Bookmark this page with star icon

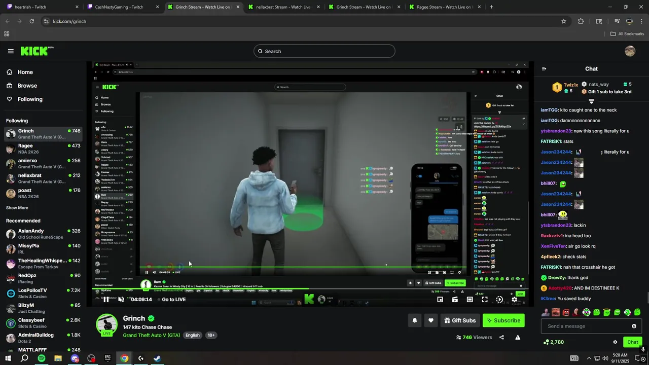(x=564, y=21)
